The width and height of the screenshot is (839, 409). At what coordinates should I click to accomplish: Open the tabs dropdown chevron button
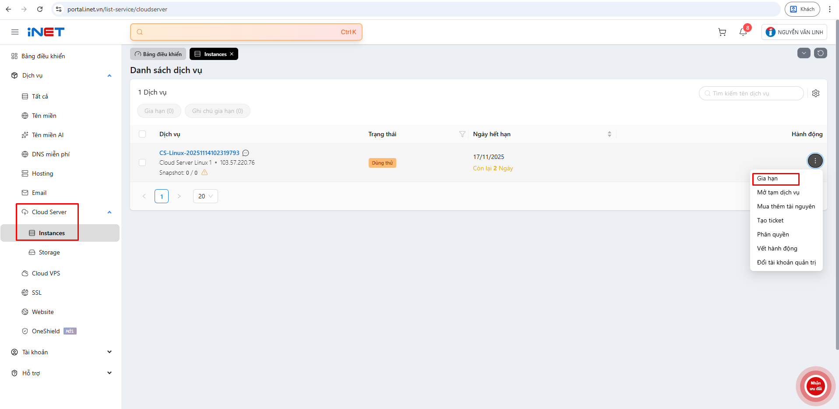pos(804,53)
